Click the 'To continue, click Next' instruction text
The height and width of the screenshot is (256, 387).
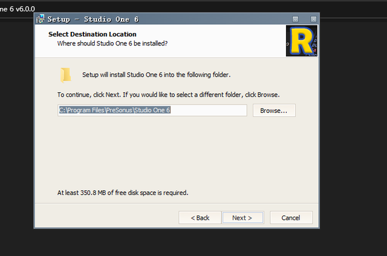[x=168, y=95]
